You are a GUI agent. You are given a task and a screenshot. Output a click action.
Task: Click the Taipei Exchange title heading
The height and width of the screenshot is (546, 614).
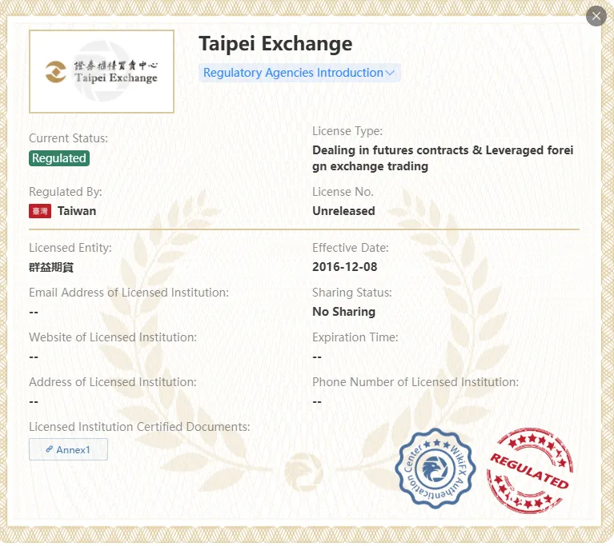(x=275, y=43)
